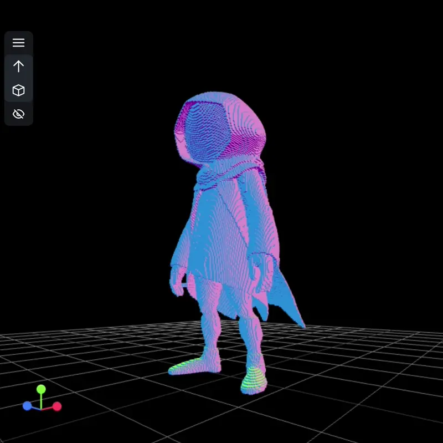Toggle model visibility with the crossed-eye icon

(18, 114)
